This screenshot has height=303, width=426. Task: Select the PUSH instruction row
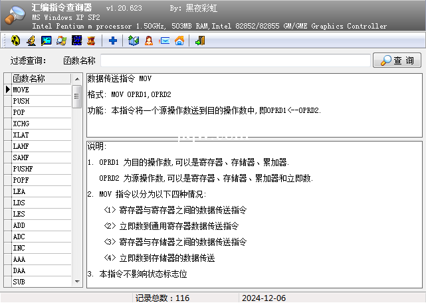click(x=40, y=101)
